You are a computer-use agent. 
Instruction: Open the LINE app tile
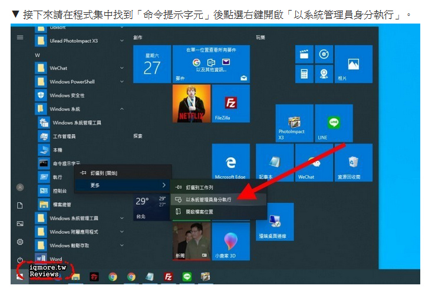click(334, 124)
